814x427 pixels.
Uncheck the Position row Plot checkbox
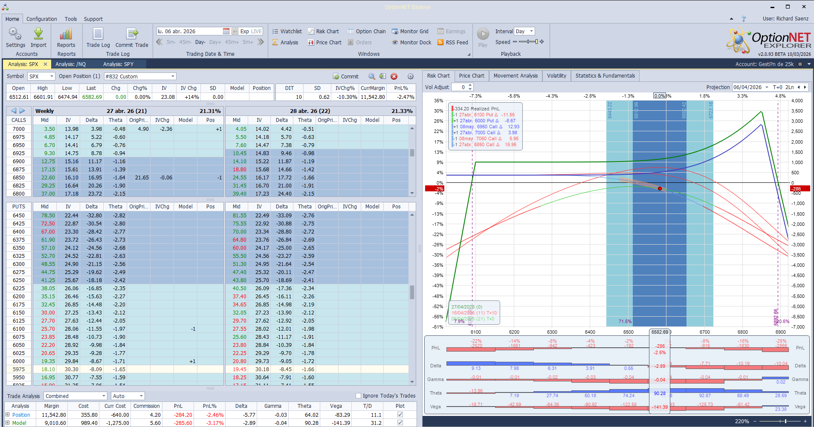[x=400, y=415]
